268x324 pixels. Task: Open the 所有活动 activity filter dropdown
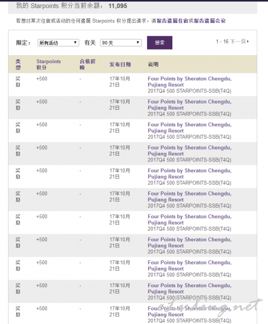tap(58, 43)
